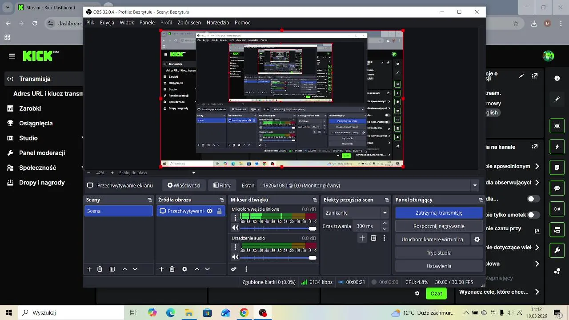
Task: Select Scena in the scenes list
Action: tap(119, 211)
